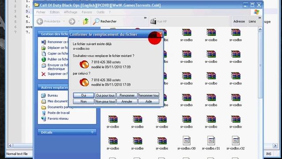
Task: Open the Favoris réseau link
Action: (58, 118)
